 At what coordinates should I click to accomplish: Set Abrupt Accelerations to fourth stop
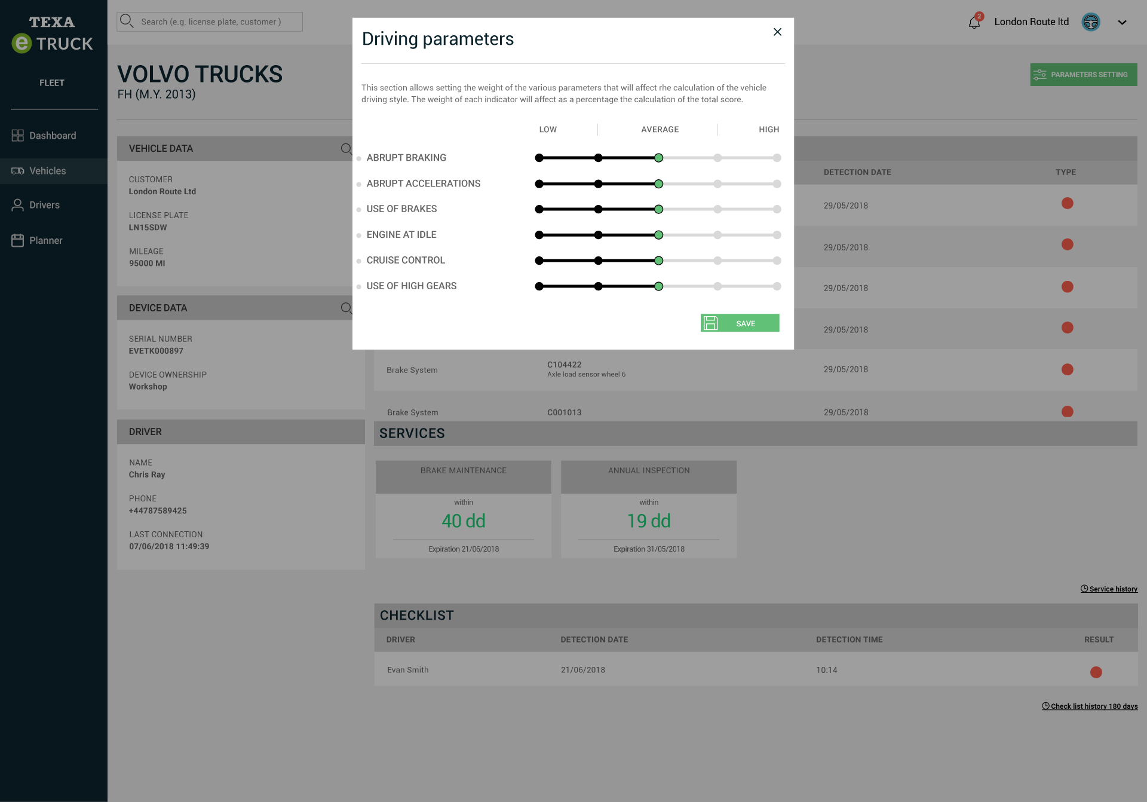pyautogui.click(x=717, y=184)
